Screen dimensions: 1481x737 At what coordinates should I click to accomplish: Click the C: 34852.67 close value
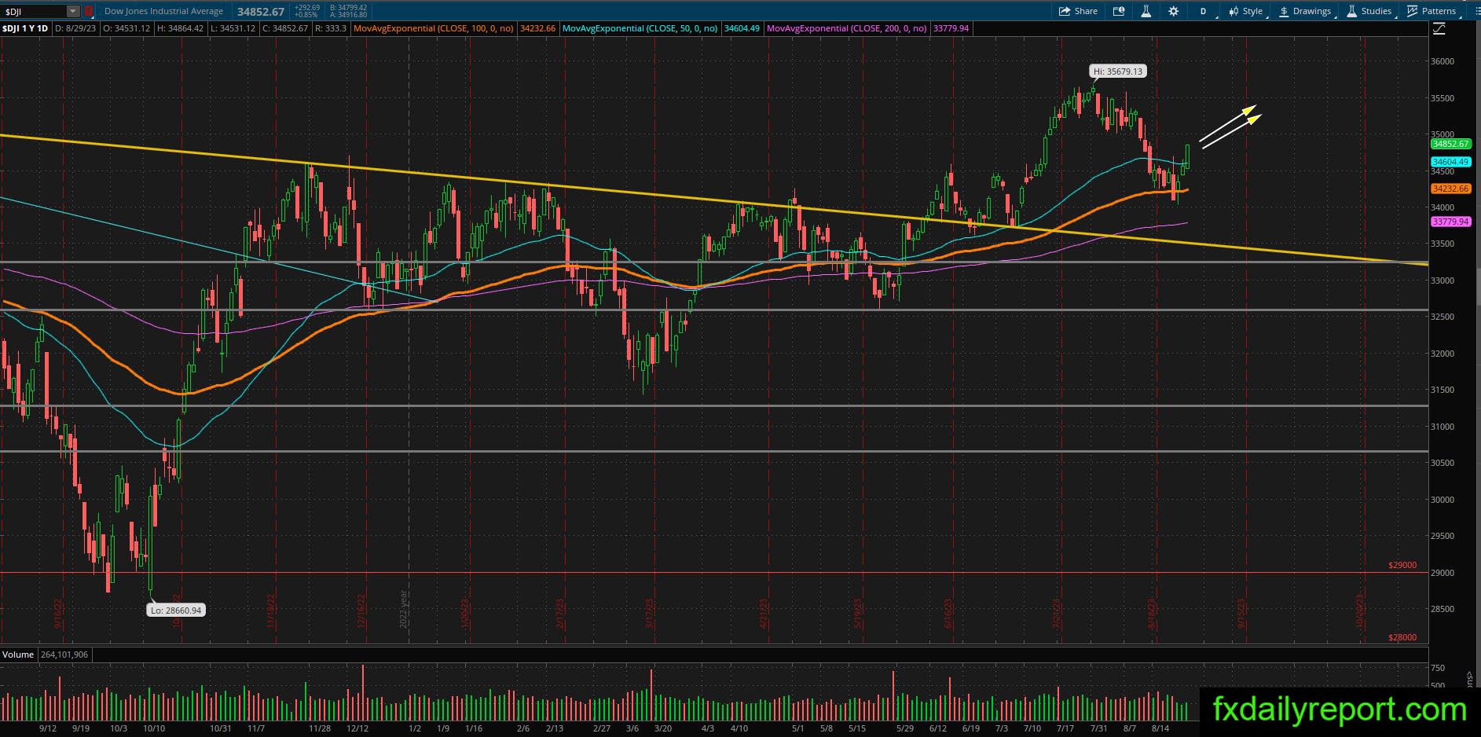click(284, 28)
